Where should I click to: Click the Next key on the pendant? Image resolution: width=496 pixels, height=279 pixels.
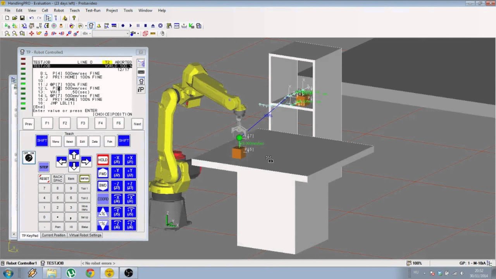tap(137, 124)
